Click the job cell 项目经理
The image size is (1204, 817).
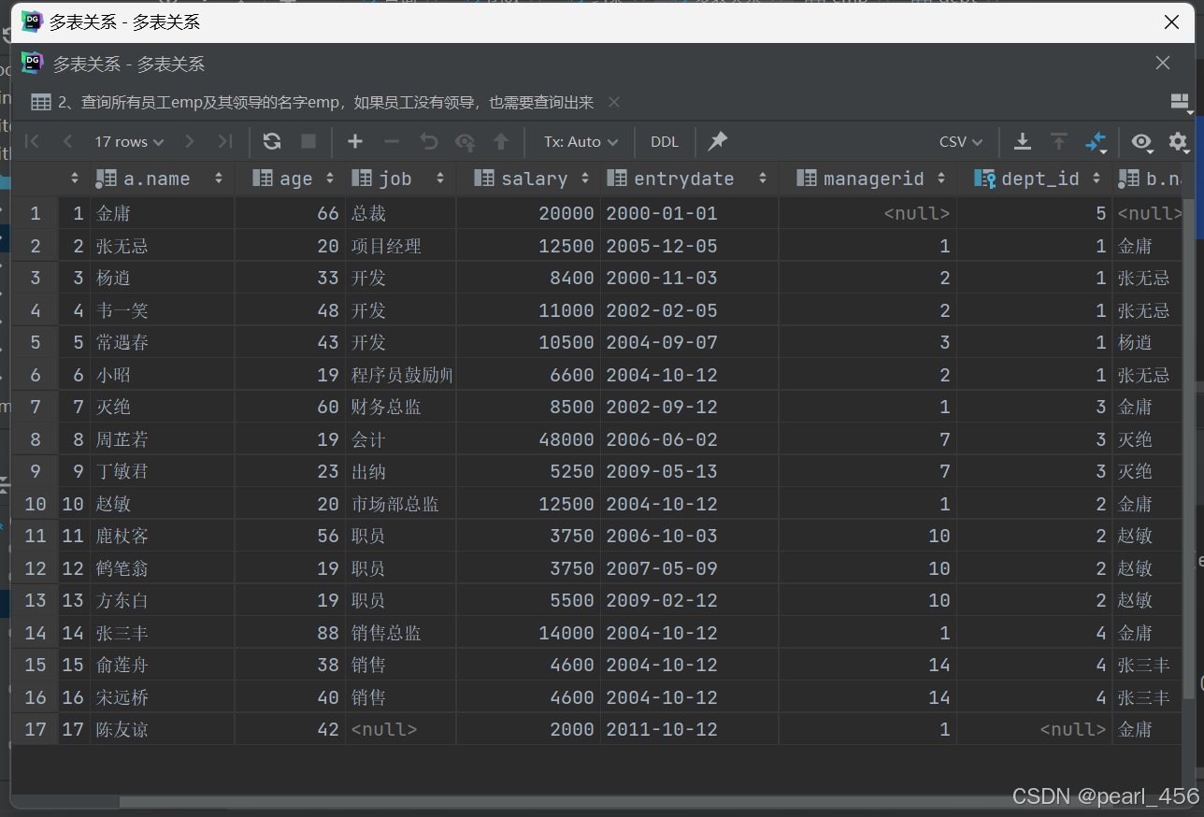click(x=400, y=246)
